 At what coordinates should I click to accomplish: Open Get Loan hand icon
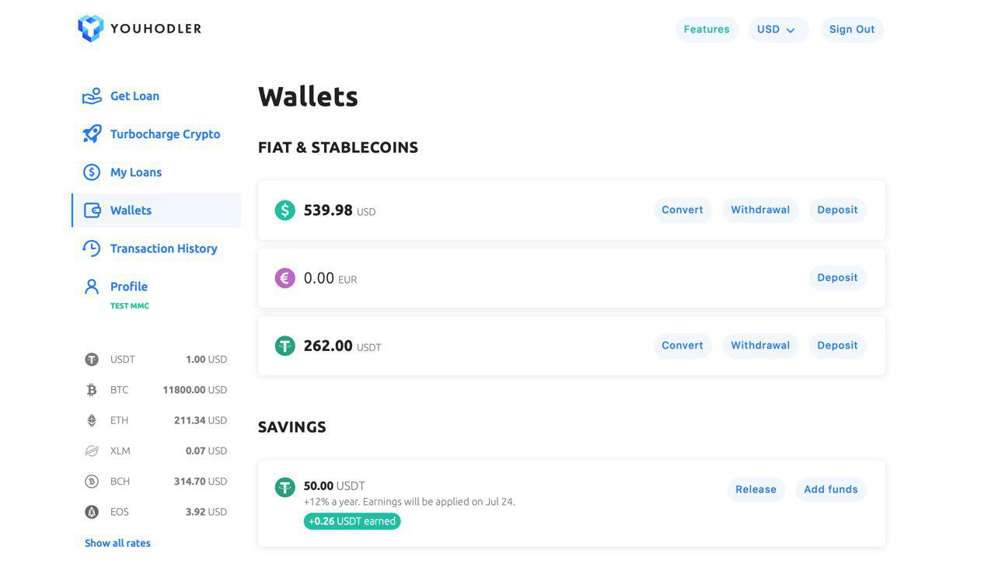pos(92,96)
